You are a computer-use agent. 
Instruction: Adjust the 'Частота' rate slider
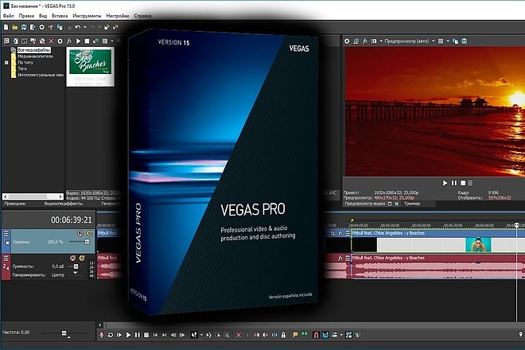point(64,333)
